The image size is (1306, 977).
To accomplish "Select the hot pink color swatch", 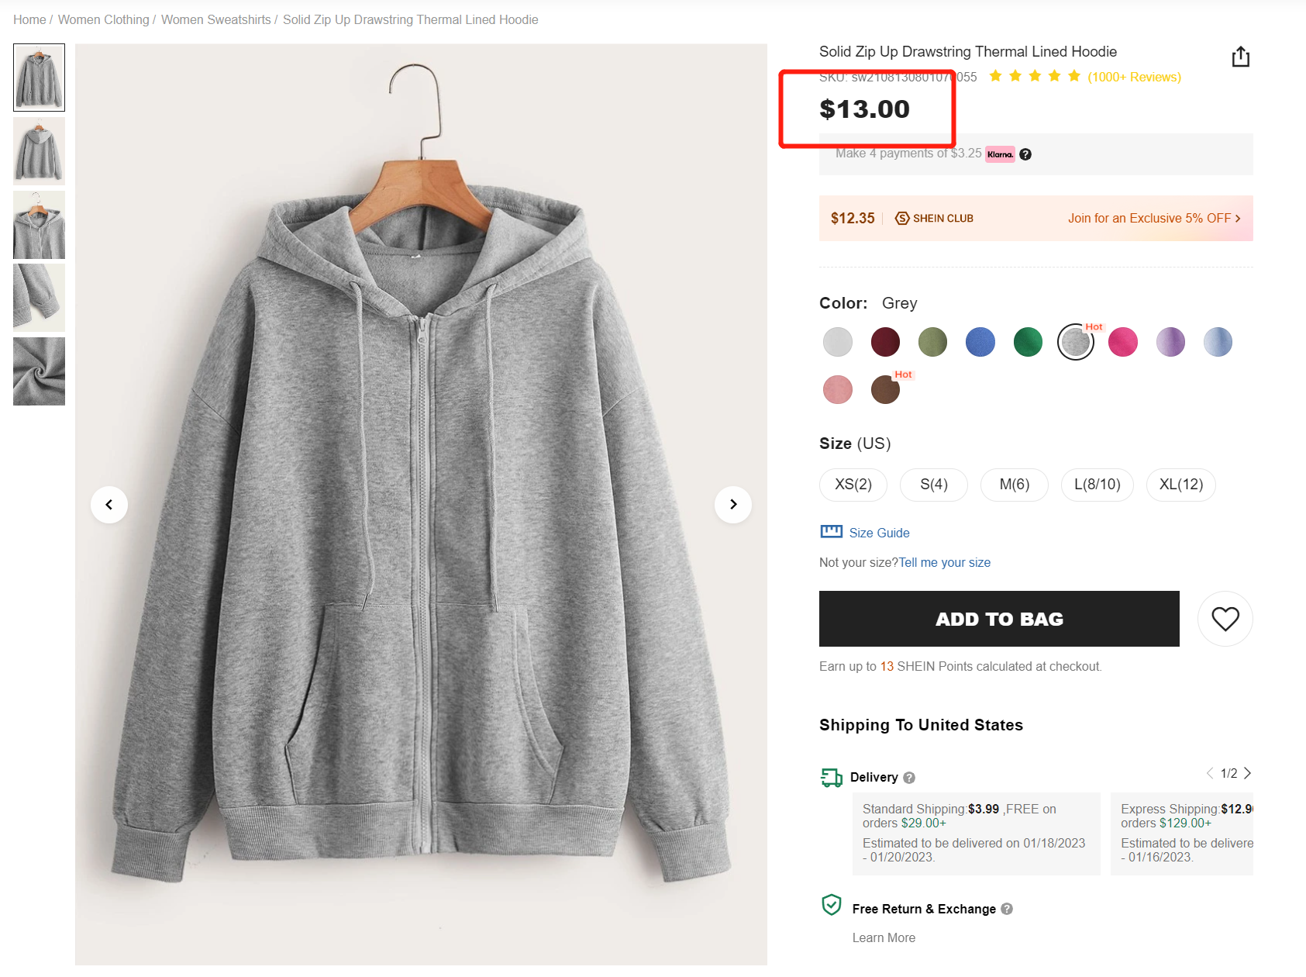I will click(1122, 342).
